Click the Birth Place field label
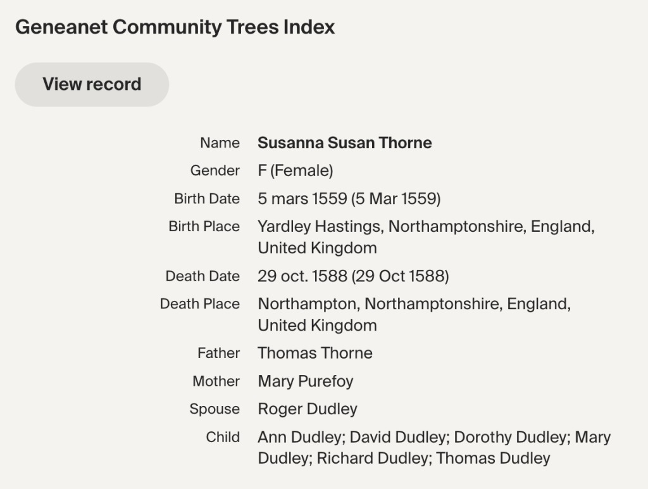Image resolution: width=648 pixels, height=489 pixels. coord(204,226)
